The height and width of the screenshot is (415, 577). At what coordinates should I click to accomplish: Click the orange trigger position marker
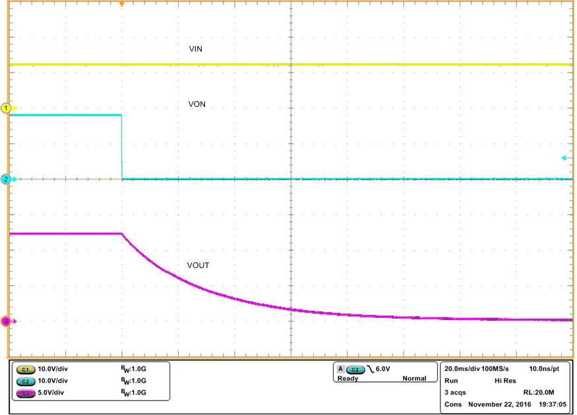[x=121, y=4]
